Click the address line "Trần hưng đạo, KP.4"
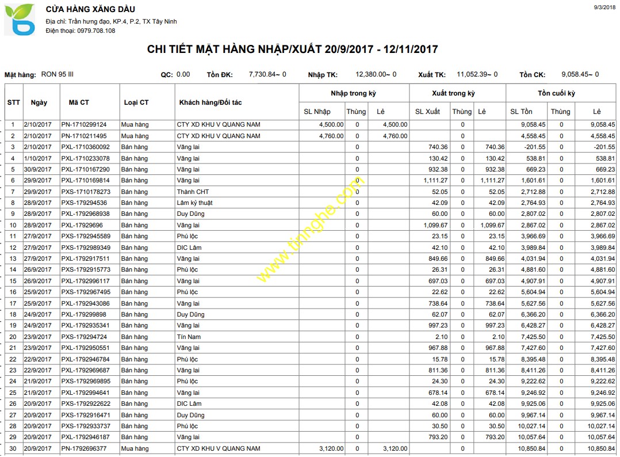 click(x=98, y=21)
